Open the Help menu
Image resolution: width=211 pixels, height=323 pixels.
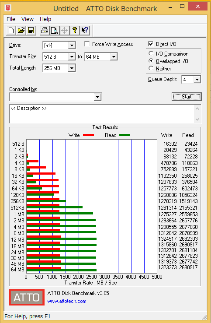pos(45,19)
